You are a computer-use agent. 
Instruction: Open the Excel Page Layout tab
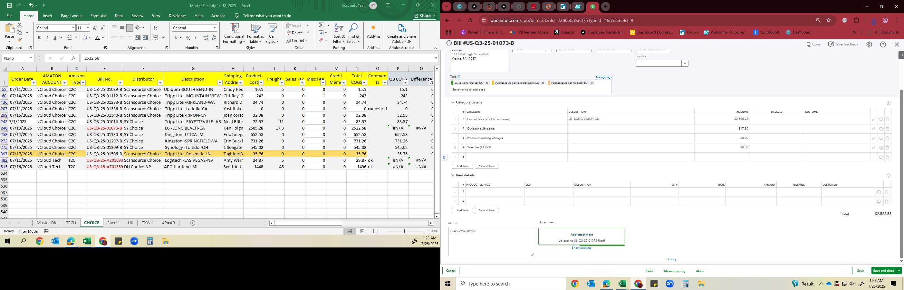coord(71,15)
